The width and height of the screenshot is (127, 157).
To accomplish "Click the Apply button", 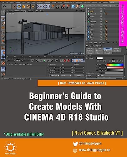I will [x=79, y=76].
